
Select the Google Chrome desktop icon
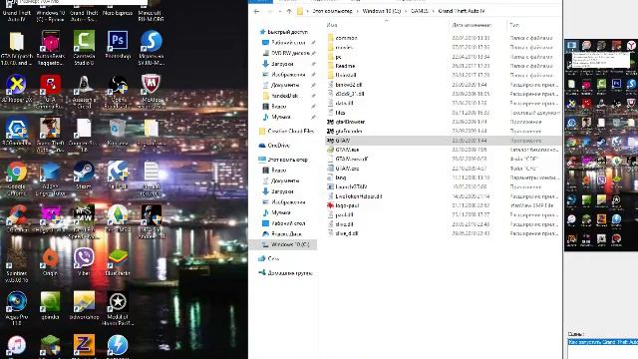click(17, 179)
